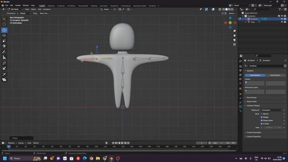Click the Windows Start button
The height and width of the screenshot is (162, 288).
point(5,158)
